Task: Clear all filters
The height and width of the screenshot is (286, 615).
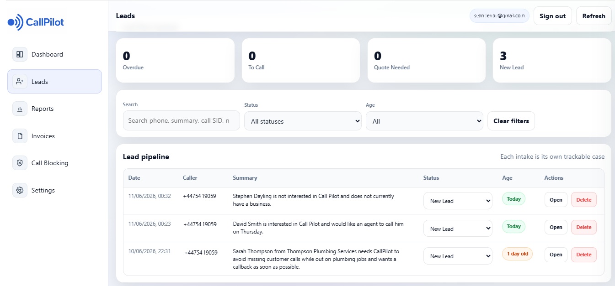Action: (x=511, y=121)
